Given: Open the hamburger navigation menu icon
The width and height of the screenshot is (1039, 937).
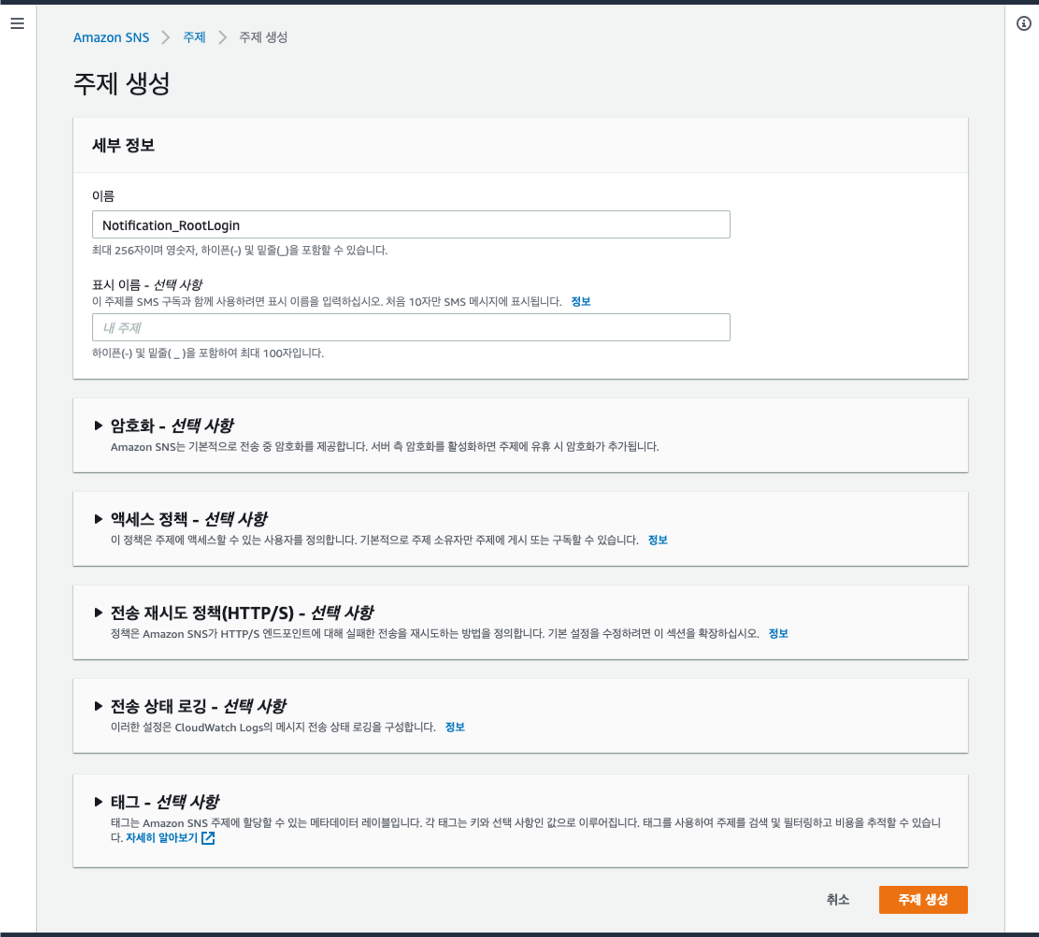Looking at the screenshot, I should [x=17, y=23].
